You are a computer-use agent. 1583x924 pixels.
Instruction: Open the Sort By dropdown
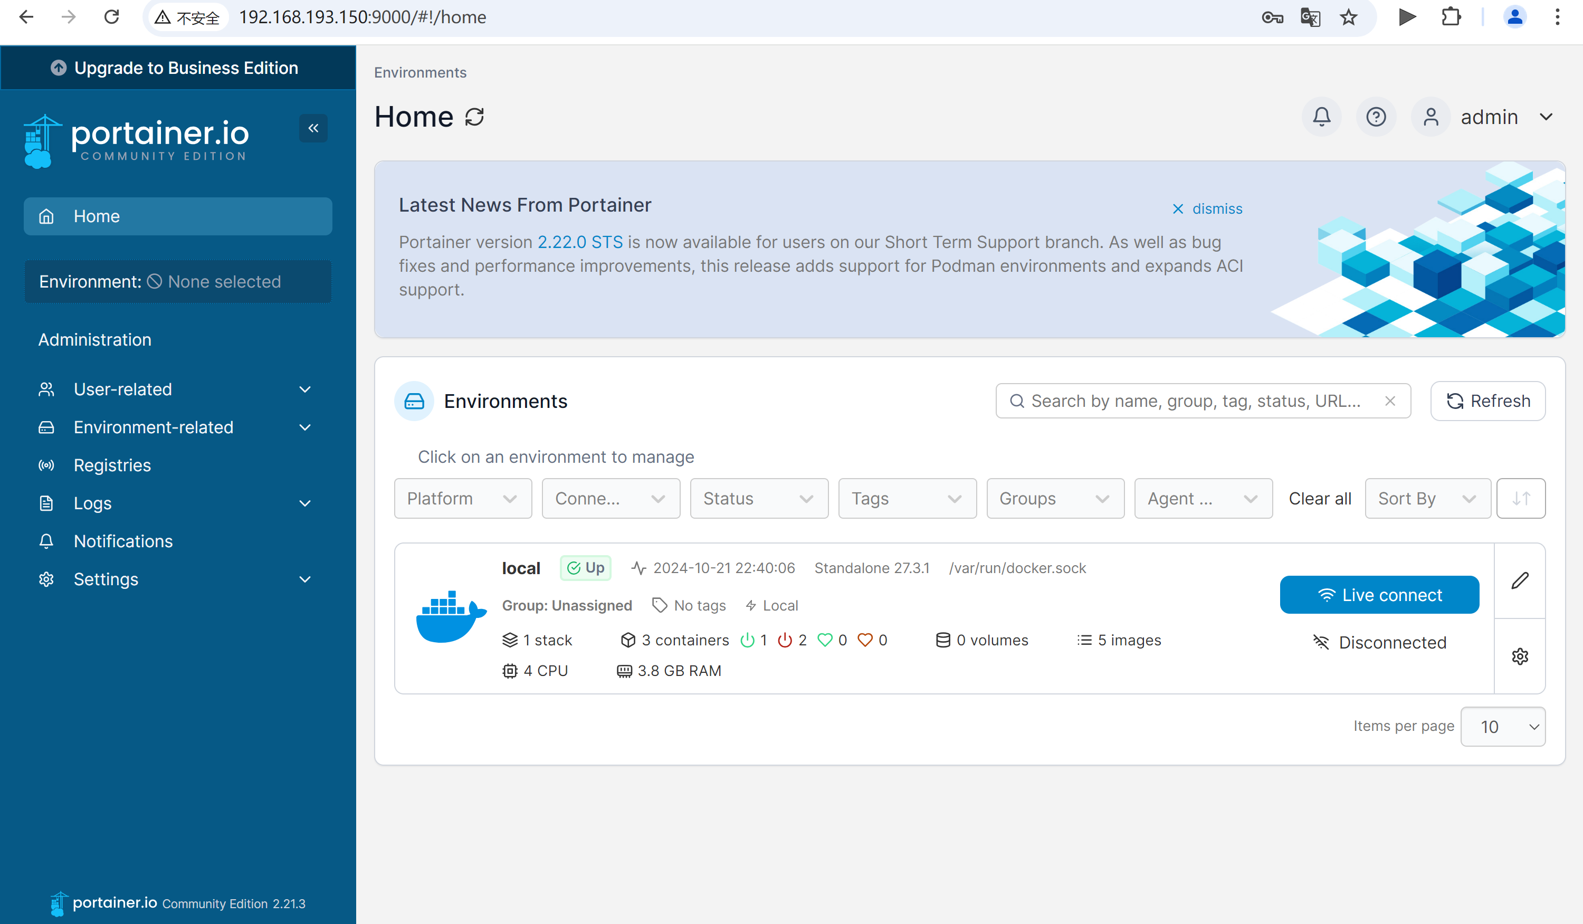[1428, 499]
